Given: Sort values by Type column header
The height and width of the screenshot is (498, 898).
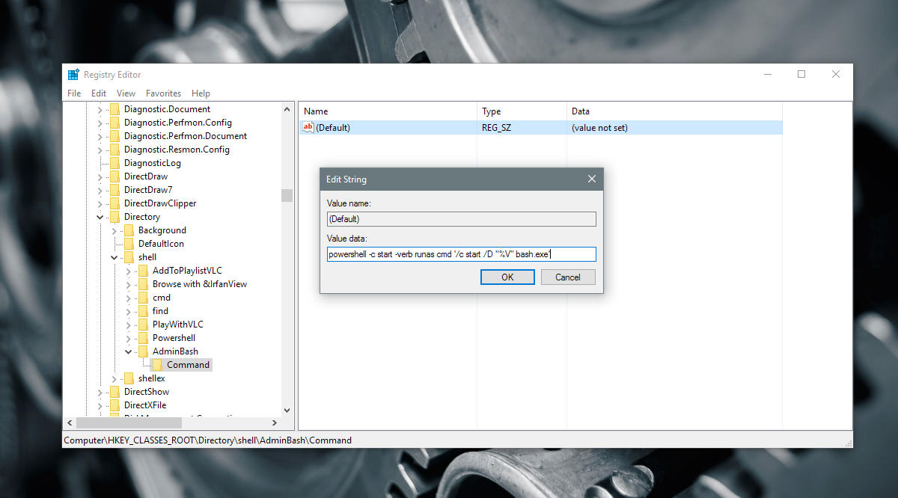Looking at the screenshot, I should pyautogui.click(x=522, y=111).
